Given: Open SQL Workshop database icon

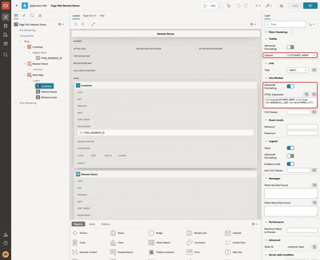Looking at the screenshot, I should click(6, 26).
